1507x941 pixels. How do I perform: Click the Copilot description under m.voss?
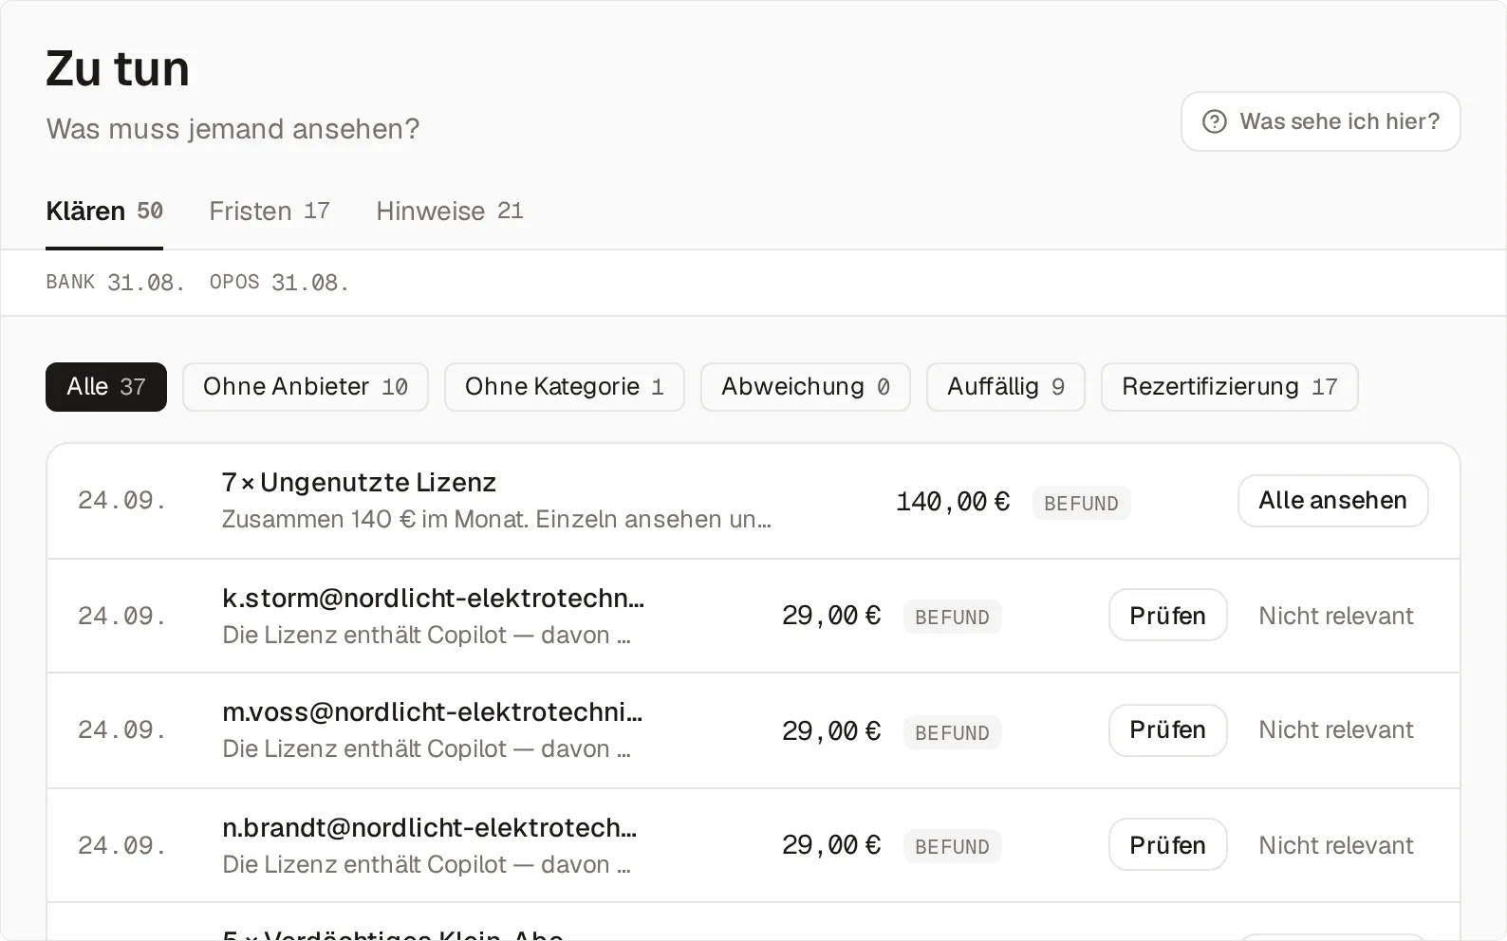click(426, 749)
